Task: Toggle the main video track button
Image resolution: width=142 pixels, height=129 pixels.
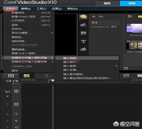Action: point(16,91)
